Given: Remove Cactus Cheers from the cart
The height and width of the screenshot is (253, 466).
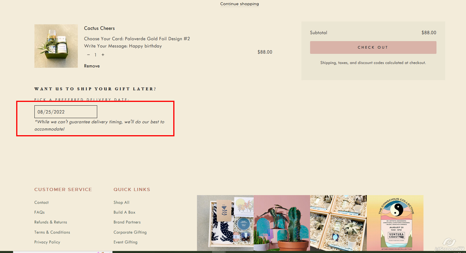Looking at the screenshot, I should pyautogui.click(x=92, y=66).
